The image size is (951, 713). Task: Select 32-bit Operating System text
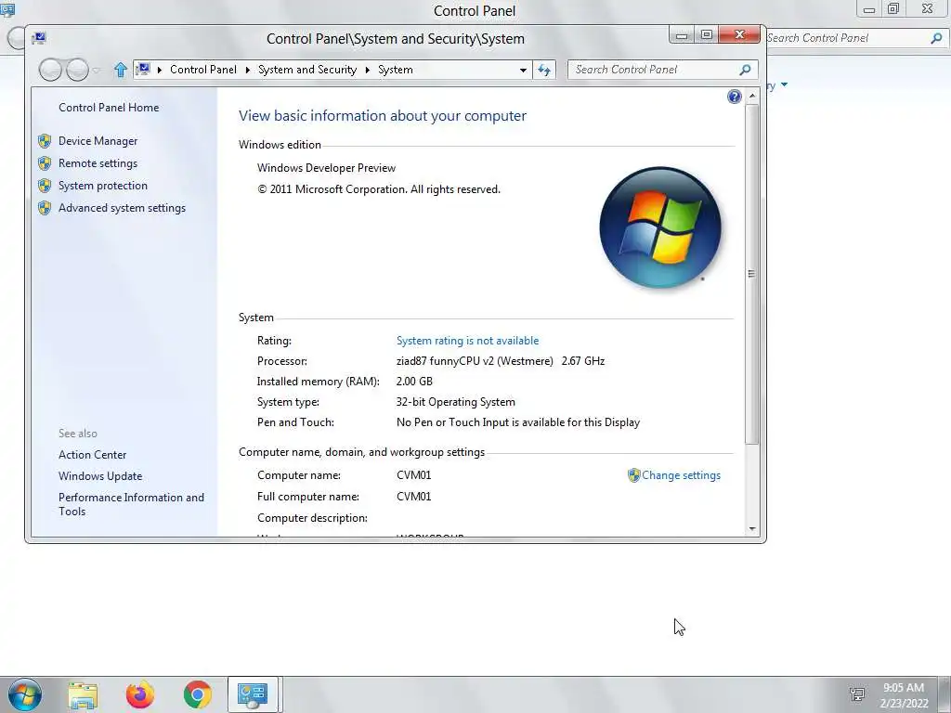click(455, 402)
